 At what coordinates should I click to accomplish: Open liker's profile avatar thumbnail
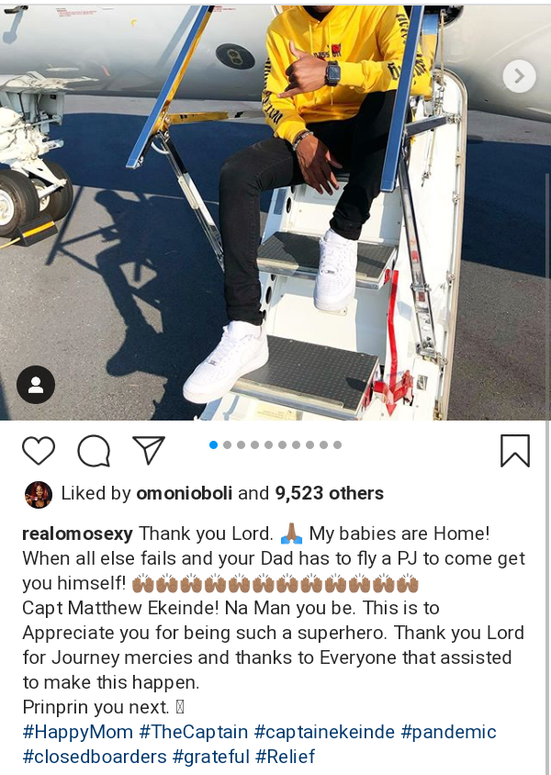39,494
